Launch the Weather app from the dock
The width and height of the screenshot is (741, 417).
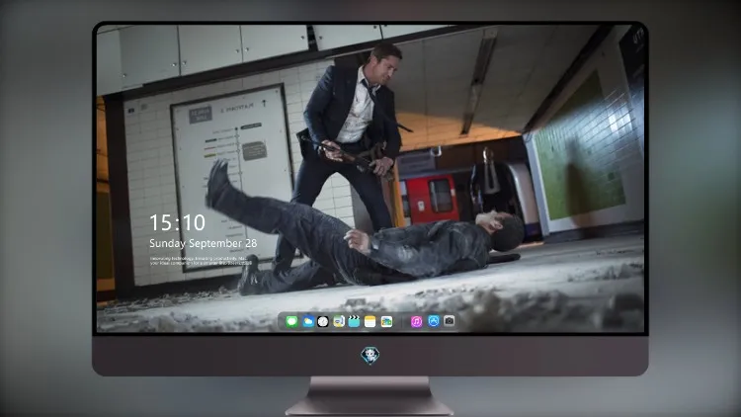[307, 322]
